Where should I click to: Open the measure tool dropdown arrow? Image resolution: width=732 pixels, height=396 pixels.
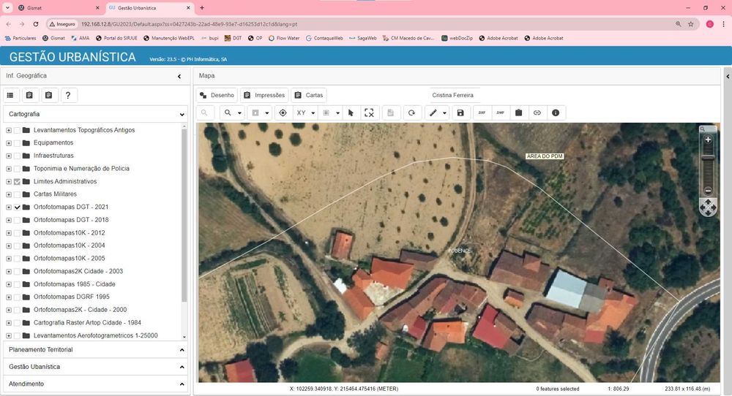point(444,113)
